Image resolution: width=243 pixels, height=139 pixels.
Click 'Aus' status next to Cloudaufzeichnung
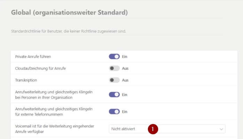point(125,68)
